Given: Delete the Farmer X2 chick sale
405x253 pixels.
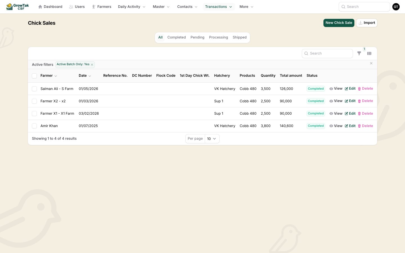Looking at the screenshot, I should pyautogui.click(x=365, y=101).
